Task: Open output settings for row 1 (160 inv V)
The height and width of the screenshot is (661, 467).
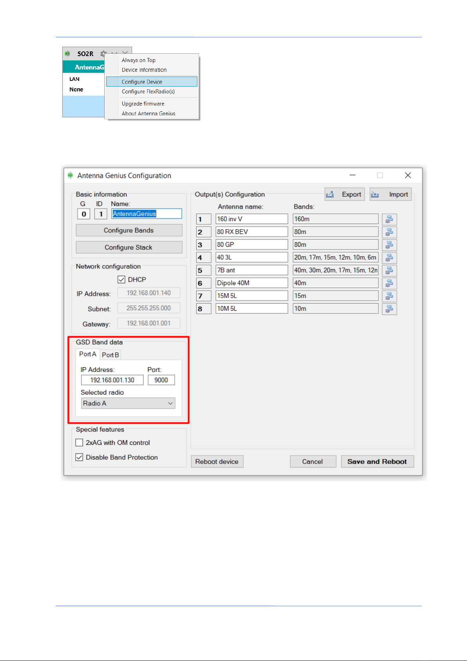Action: pyautogui.click(x=389, y=219)
